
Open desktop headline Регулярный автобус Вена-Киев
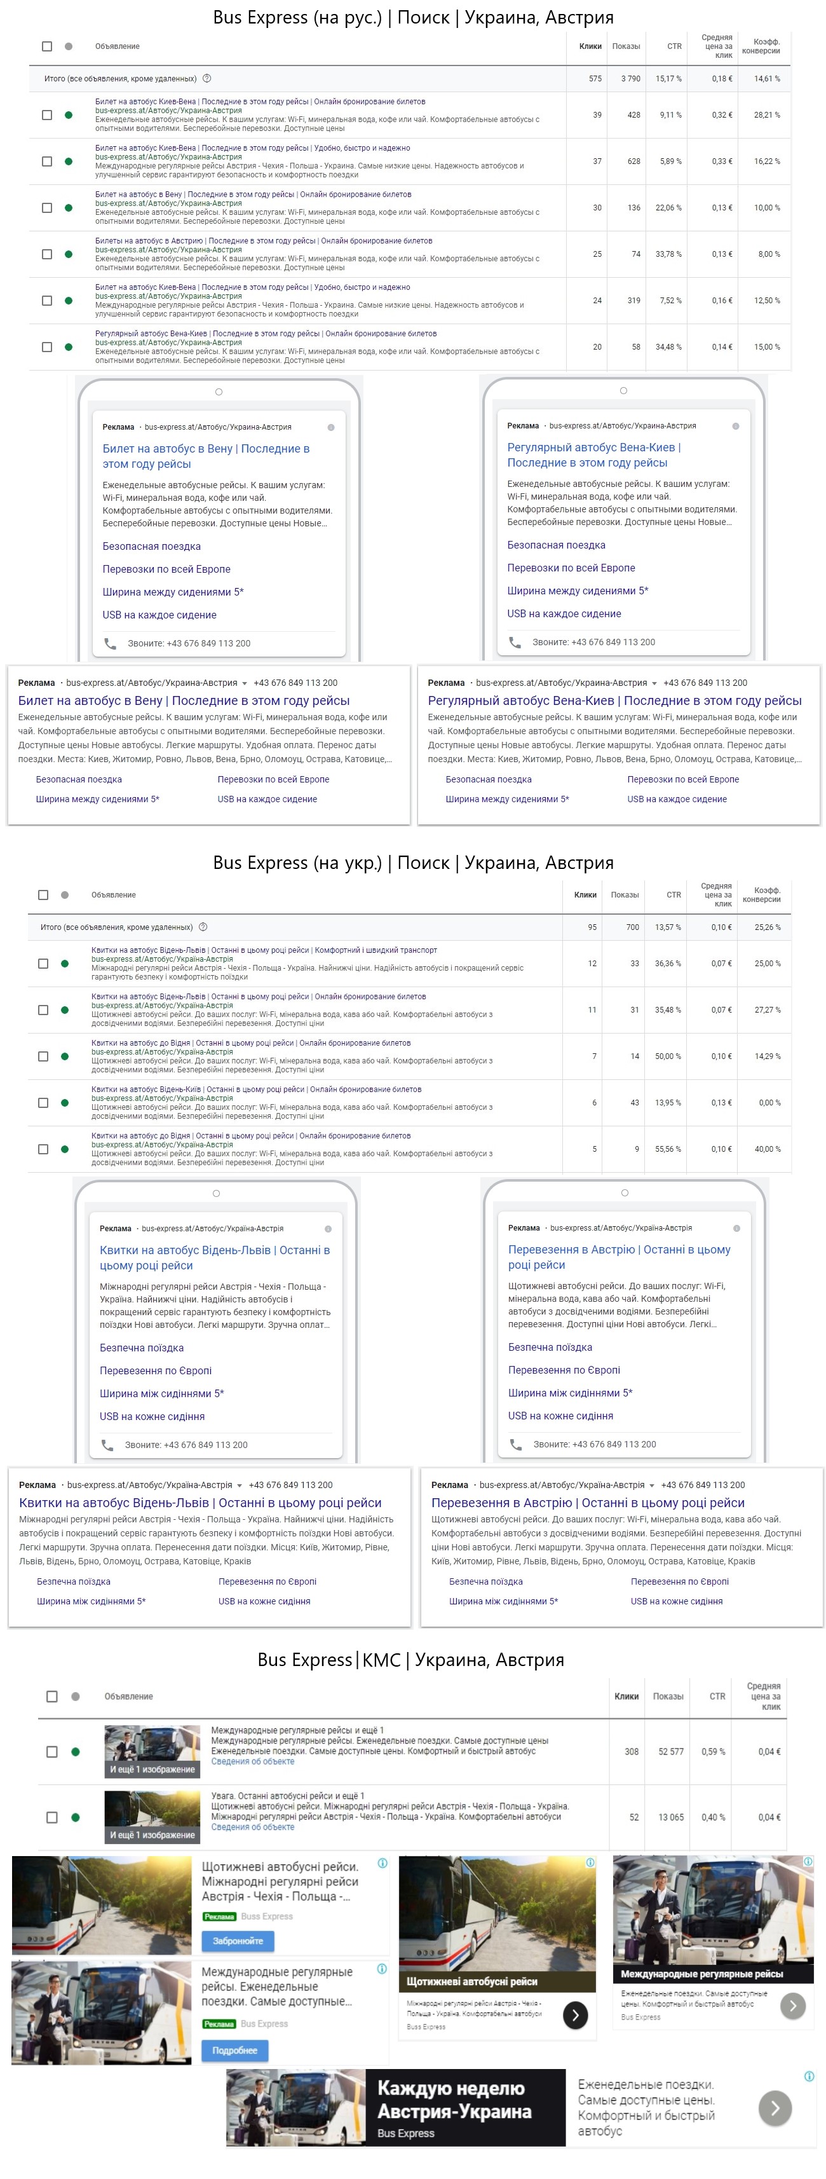(614, 701)
